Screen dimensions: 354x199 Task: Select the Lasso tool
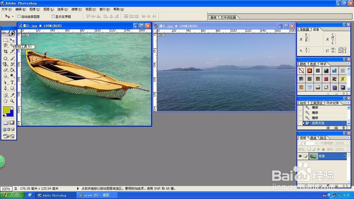pos(5,46)
